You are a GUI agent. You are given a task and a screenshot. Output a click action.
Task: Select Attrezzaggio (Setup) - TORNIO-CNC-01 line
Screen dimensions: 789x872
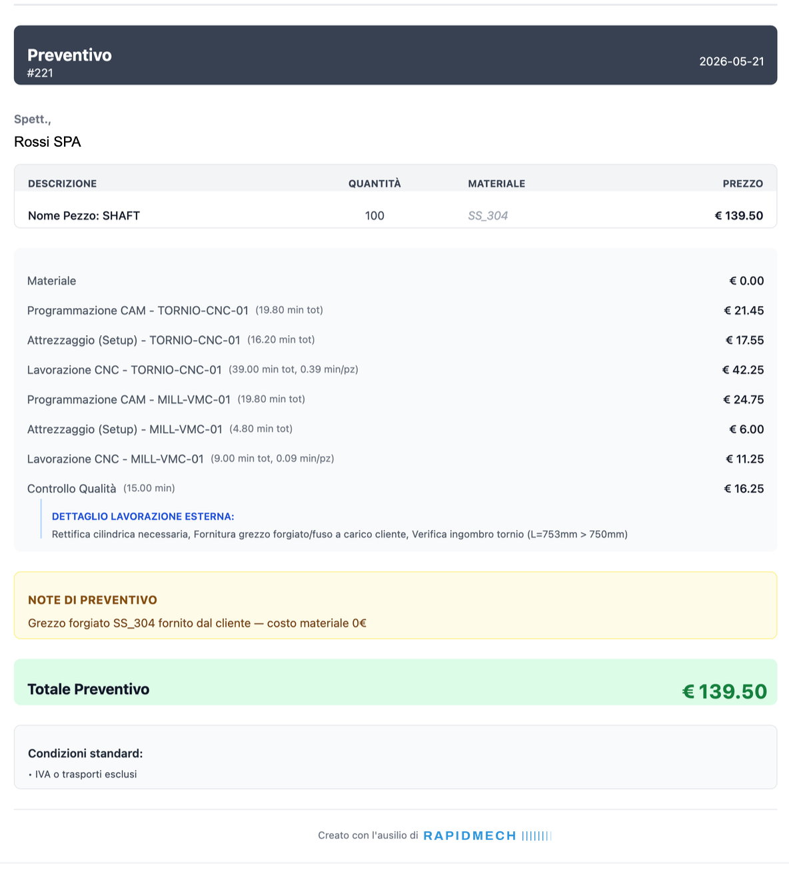[134, 340]
